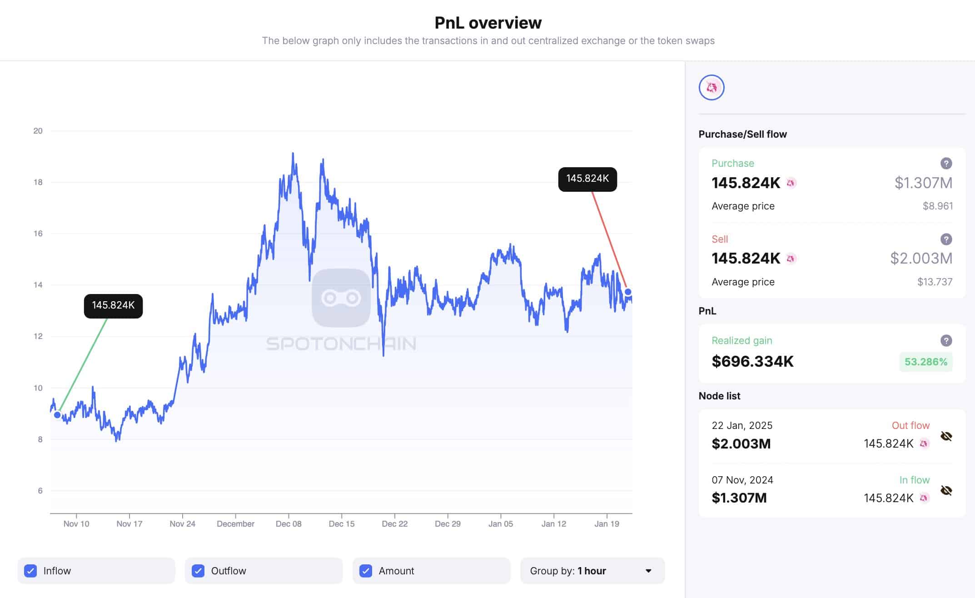Image resolution: width=975 pixels, height=598 pixels.
Task: Open the Realized gain help icon
Action: point(946,340)
